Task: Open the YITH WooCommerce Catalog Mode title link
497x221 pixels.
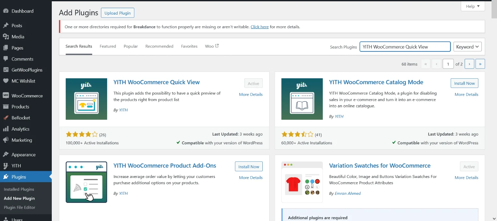Action: point(376,82)
